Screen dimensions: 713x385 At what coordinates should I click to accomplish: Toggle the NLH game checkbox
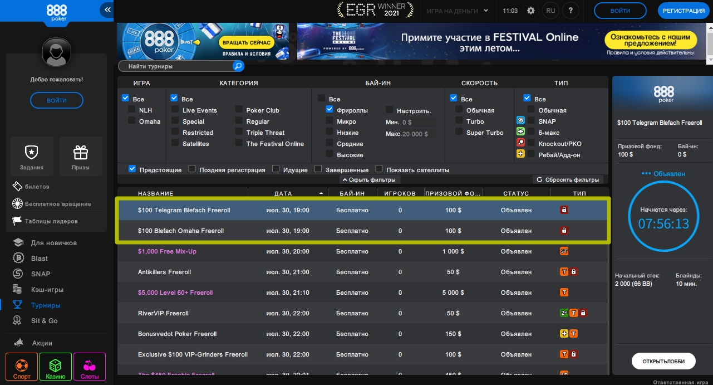click(x=132, y=110)
